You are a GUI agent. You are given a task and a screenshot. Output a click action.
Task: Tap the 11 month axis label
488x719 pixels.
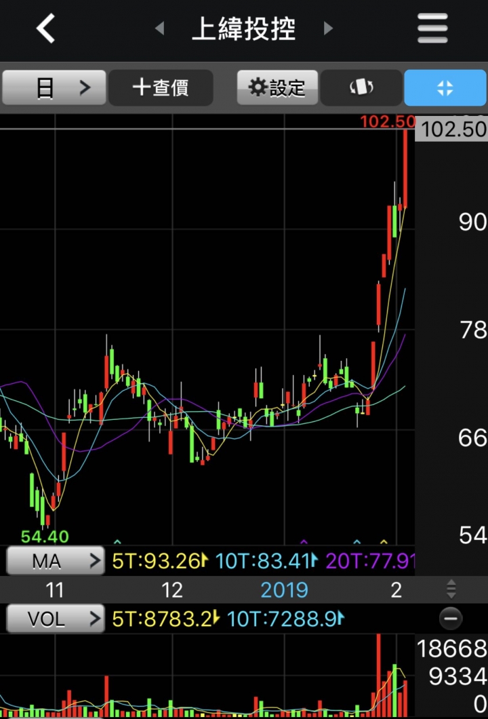coord(54,589)
